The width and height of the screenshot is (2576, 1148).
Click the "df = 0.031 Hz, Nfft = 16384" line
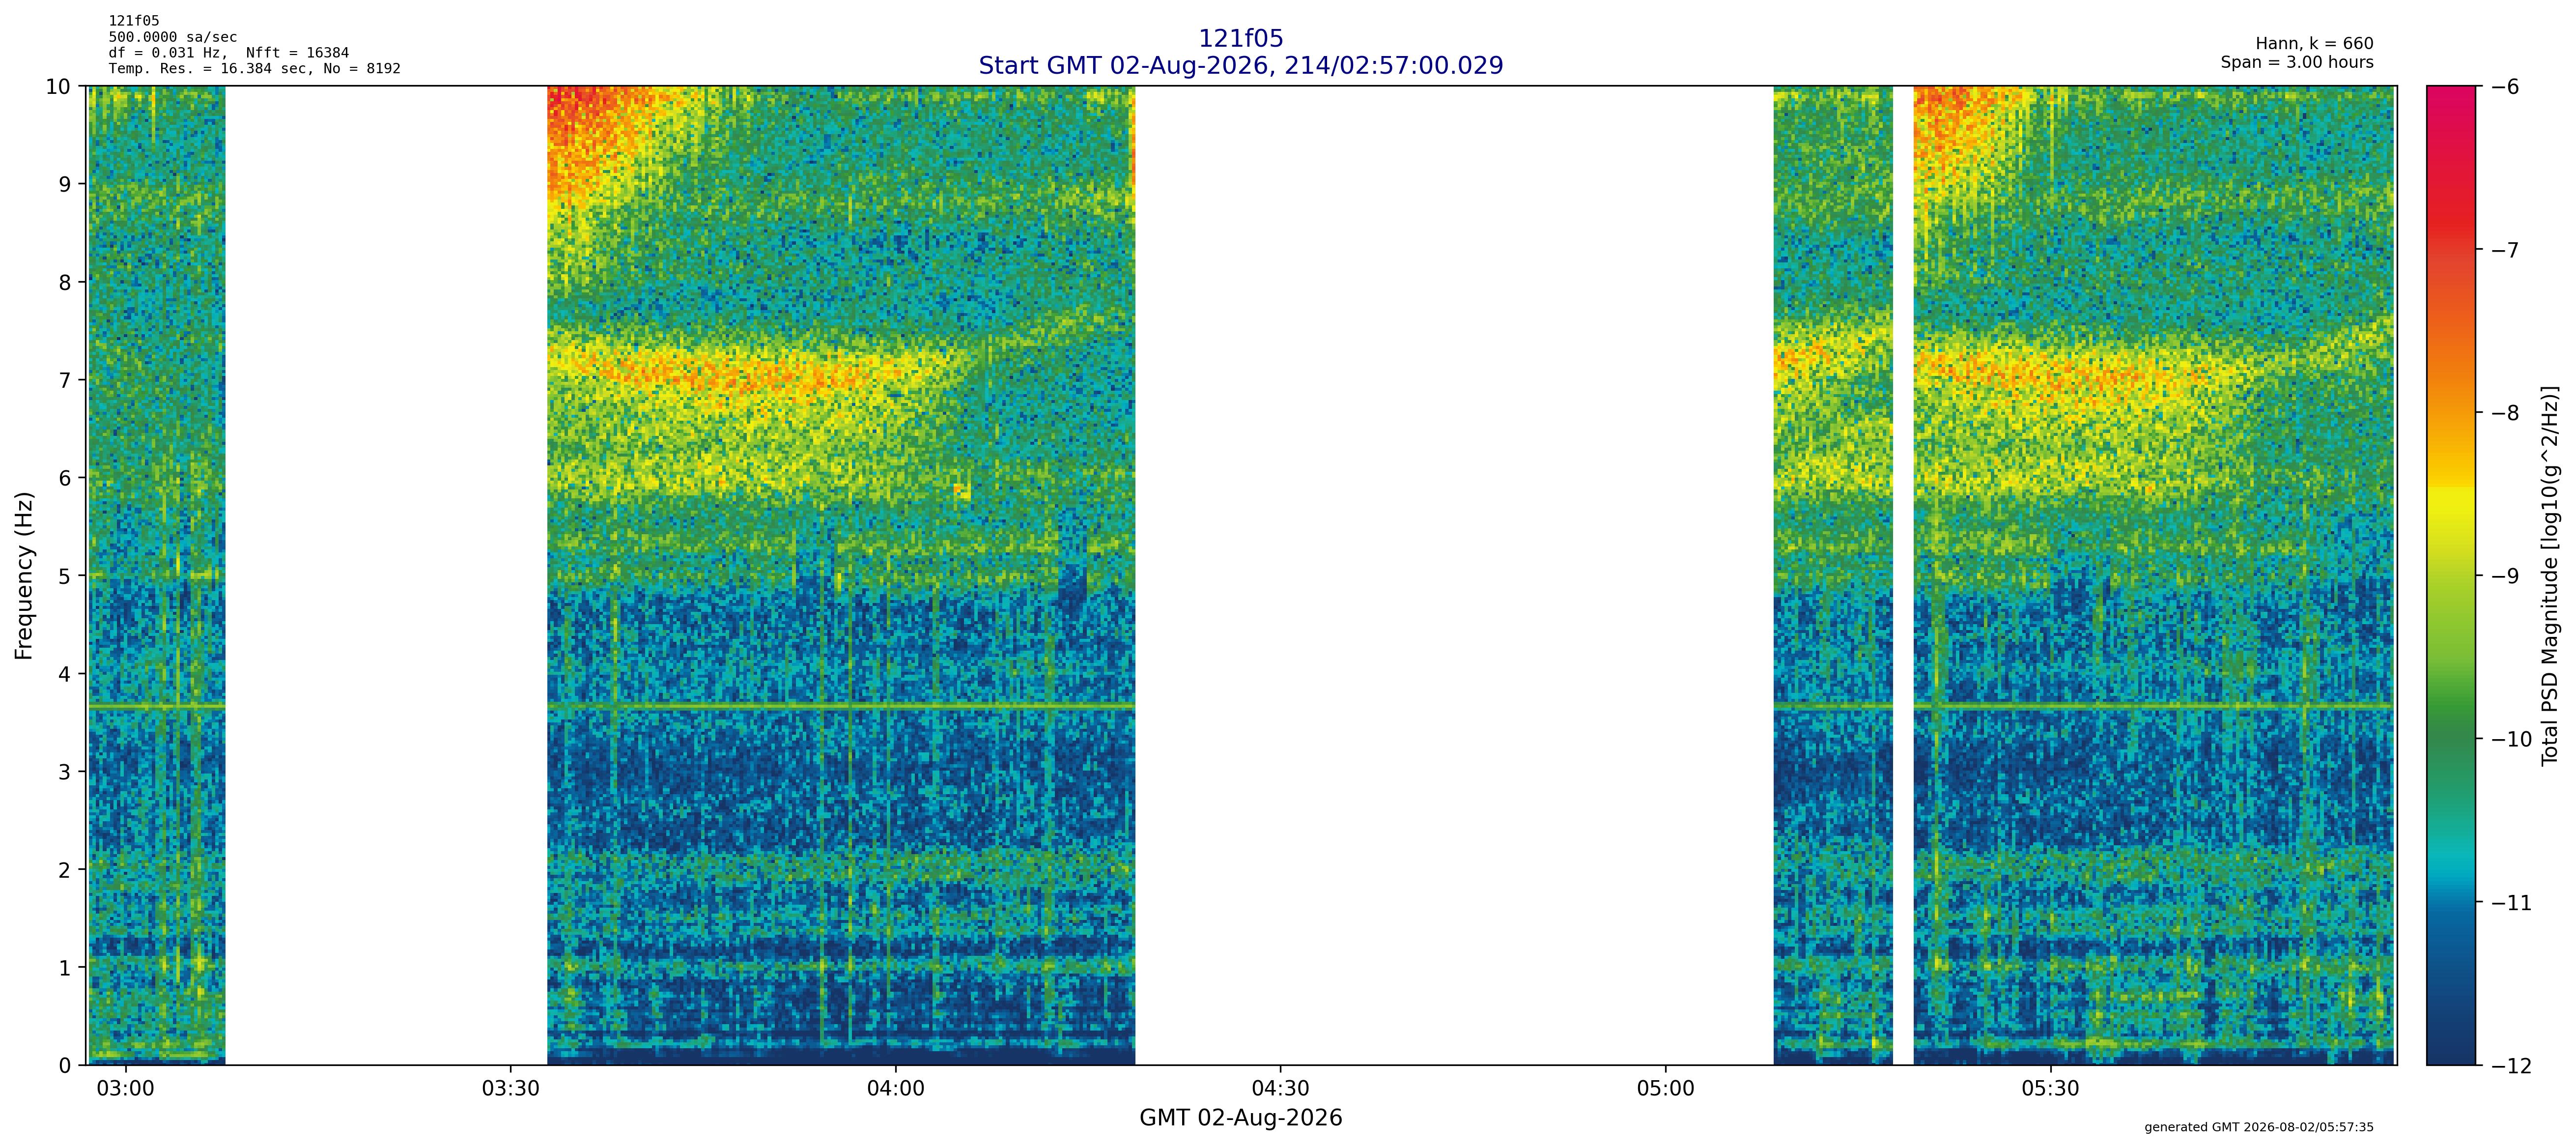tap(229, 53)
